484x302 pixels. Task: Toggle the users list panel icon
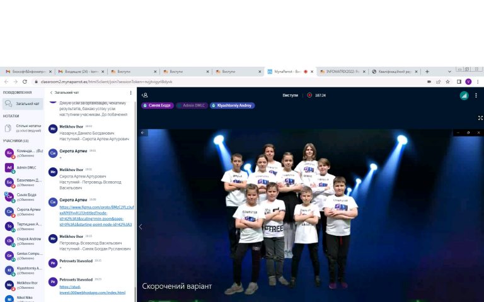tap(144, 95)
